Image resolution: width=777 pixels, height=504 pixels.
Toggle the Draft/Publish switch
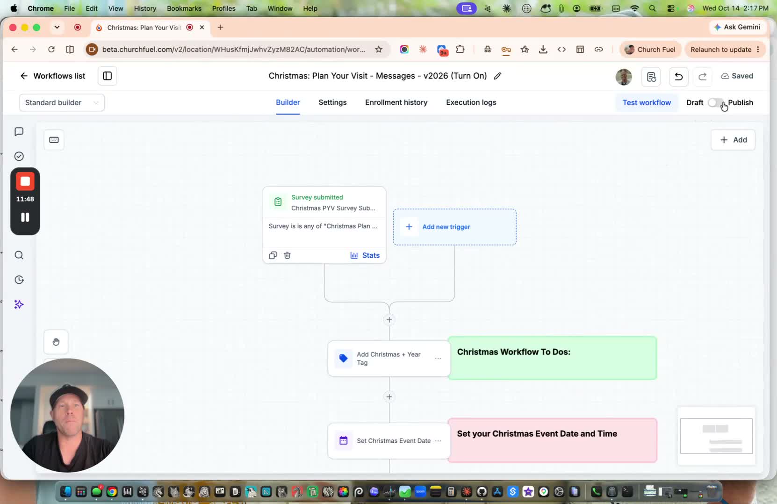tap(716, 102)
